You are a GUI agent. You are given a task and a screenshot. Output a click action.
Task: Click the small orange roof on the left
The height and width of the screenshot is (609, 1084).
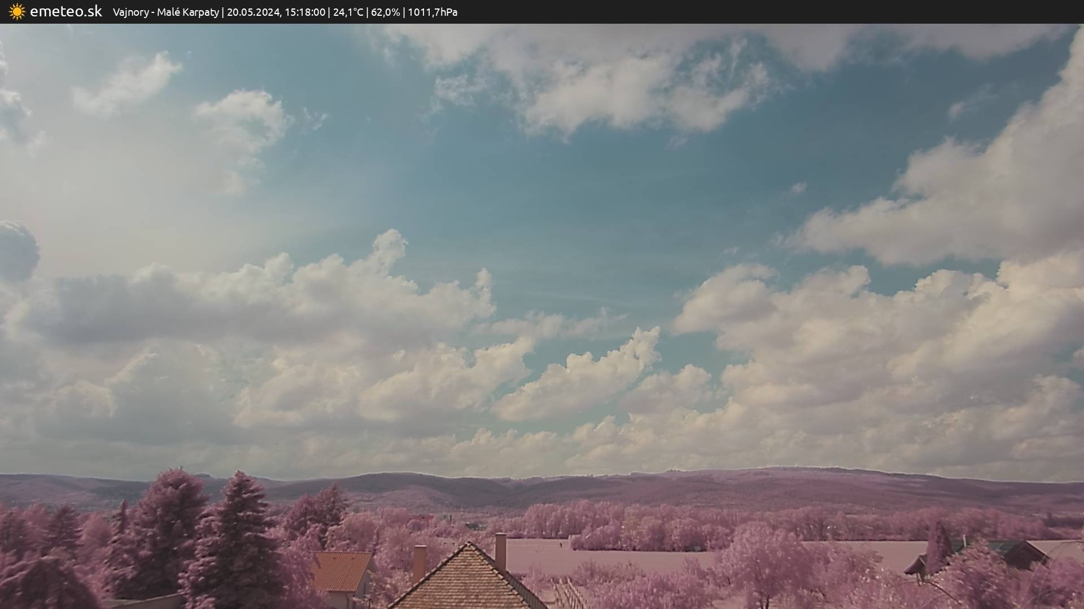point(340,571)
